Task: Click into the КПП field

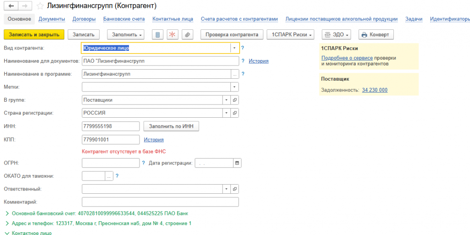Action: [x=111, y=139]
